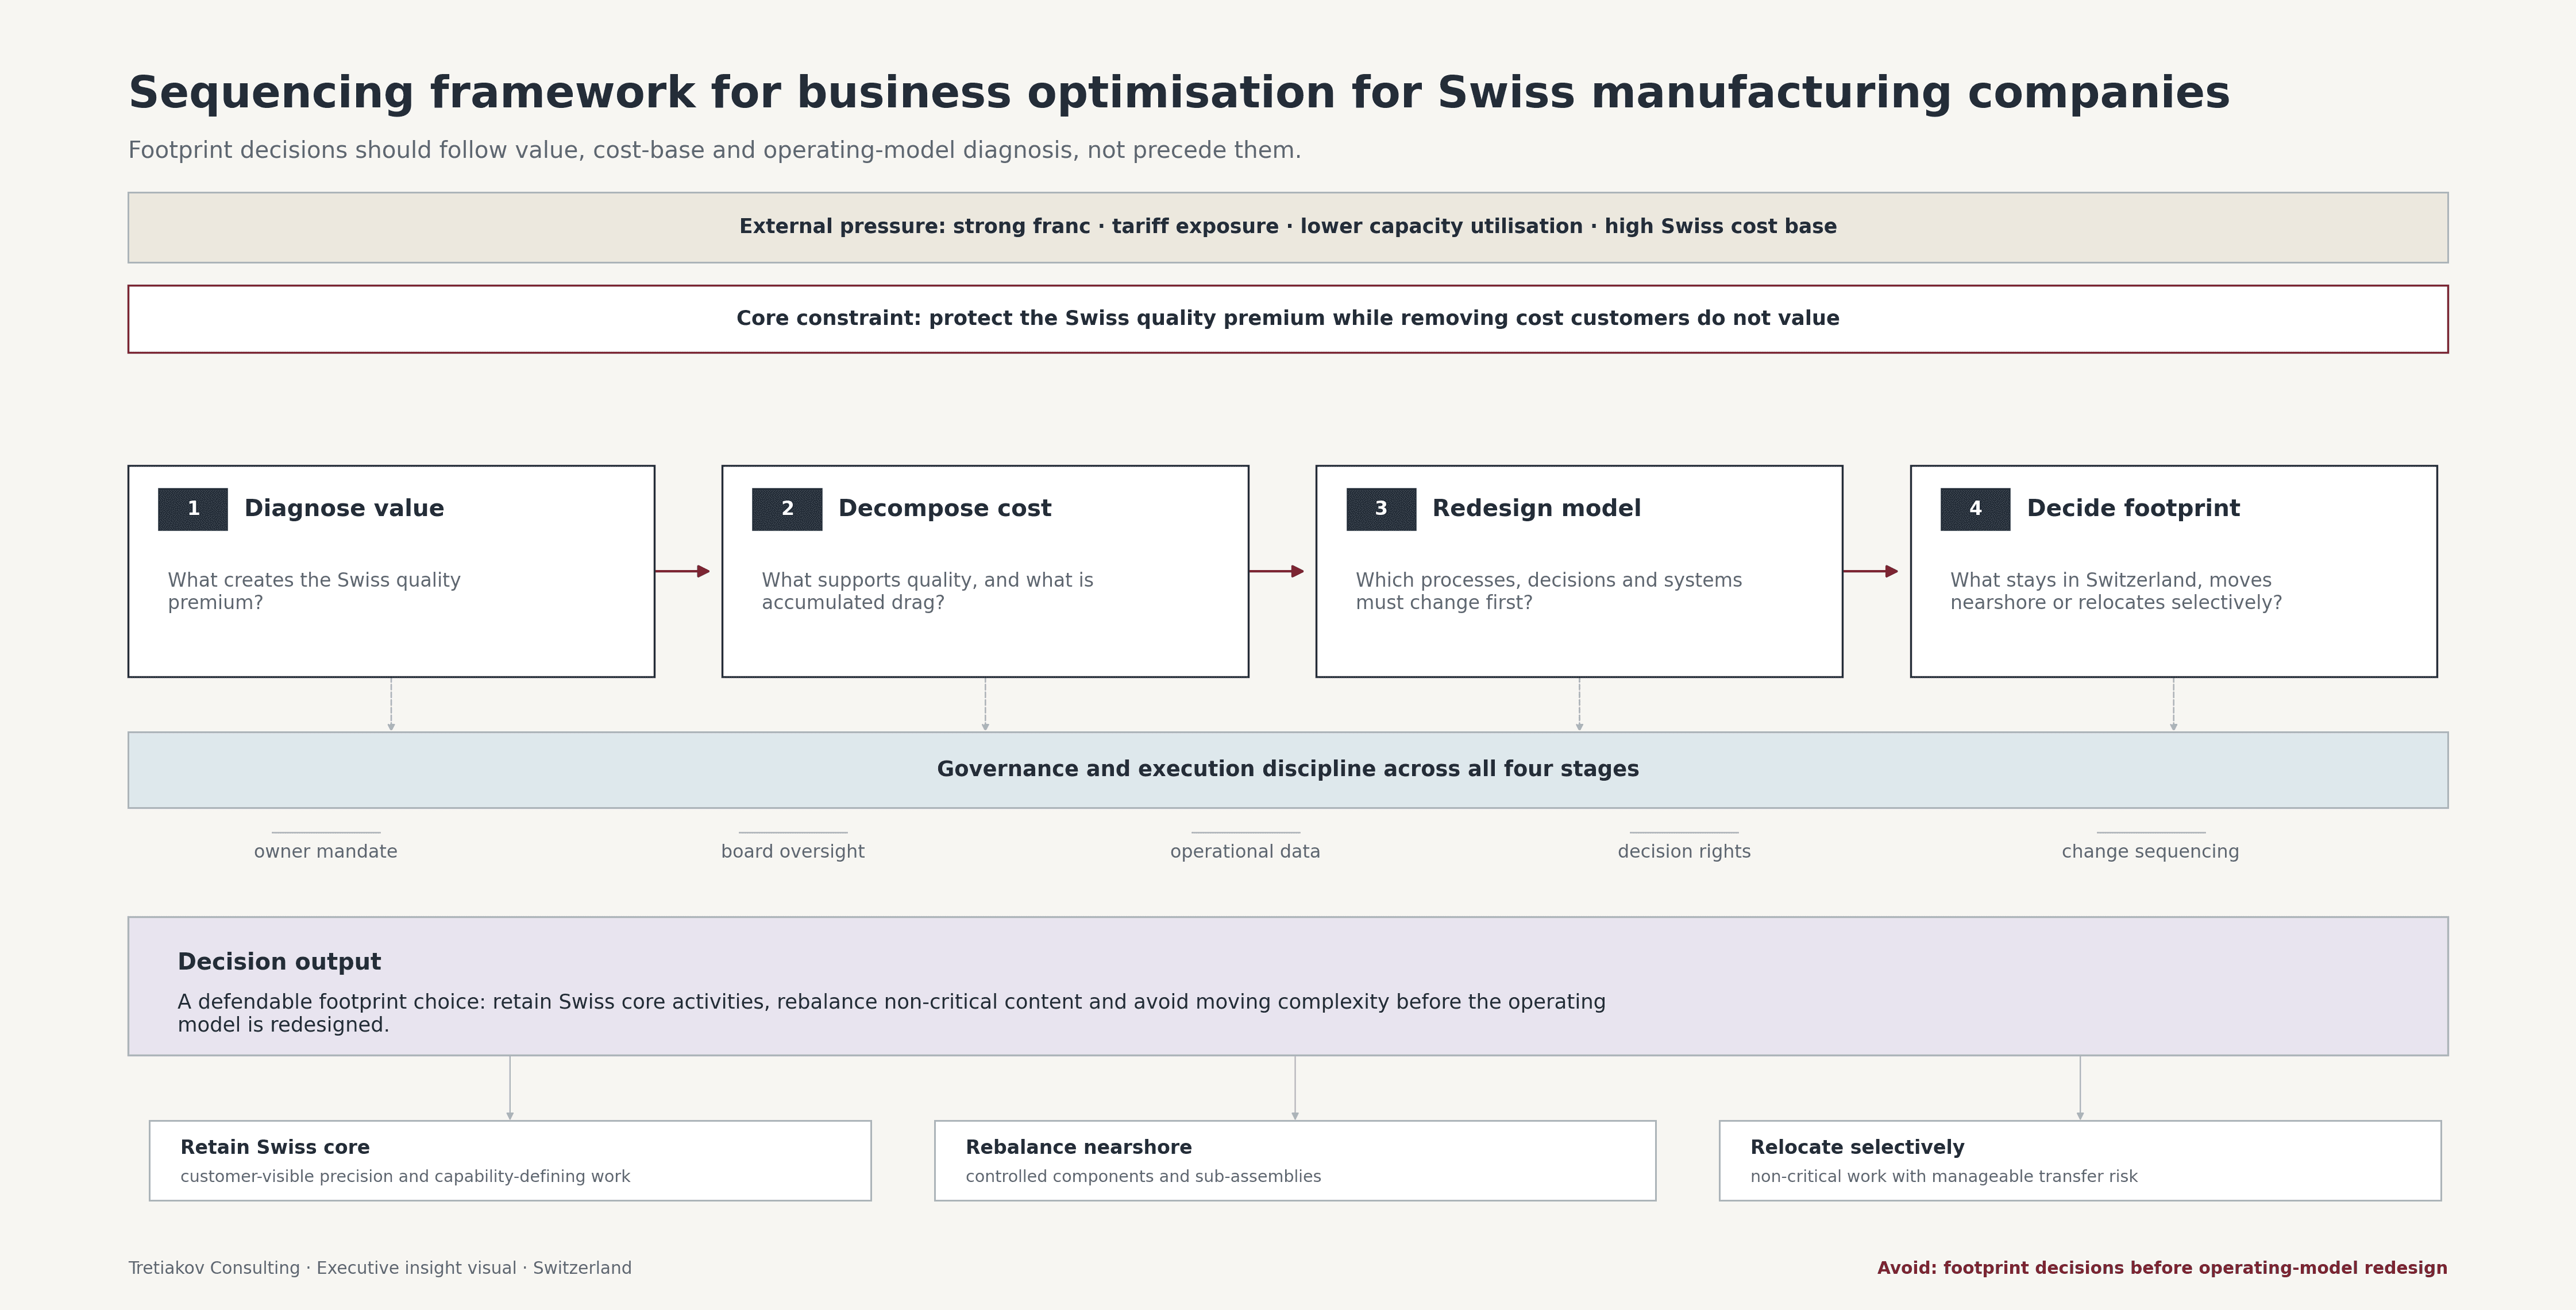Screen dimensions: 2576x1310
Task: Click the 'owner mandate' label
Action: point(326,851)
